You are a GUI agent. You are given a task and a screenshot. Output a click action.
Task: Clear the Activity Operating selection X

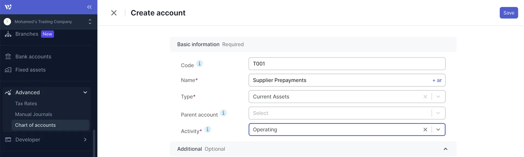[425, 130]
